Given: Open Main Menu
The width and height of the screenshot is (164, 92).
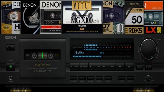Looking at the screenshot, I should click(x=74, y=78).
